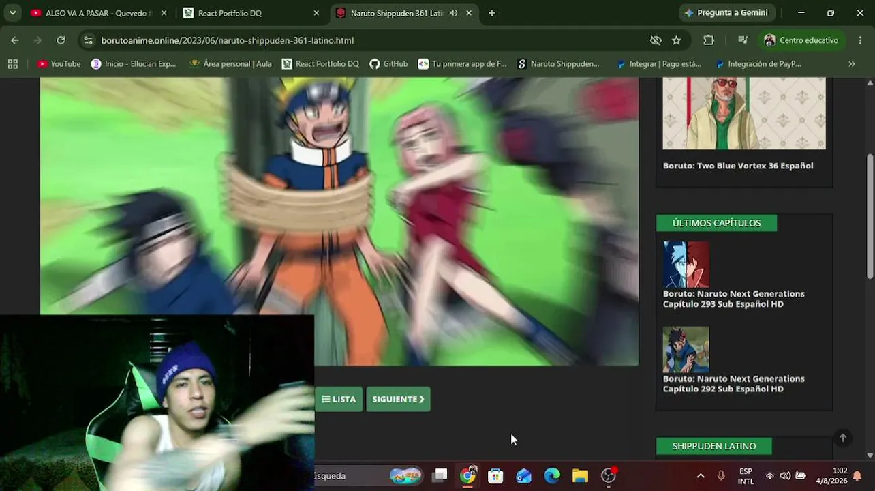Click the page vertical scrollbar thumb

click(870, 215)
